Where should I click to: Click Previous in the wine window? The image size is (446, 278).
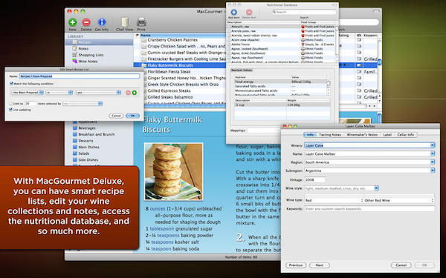tap(296, 265)
